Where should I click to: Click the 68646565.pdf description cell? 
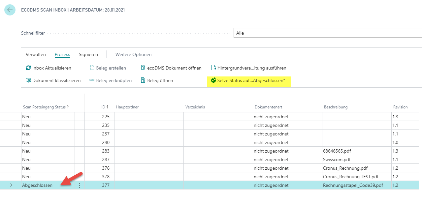pyautogui.click(x=357, y=151)
